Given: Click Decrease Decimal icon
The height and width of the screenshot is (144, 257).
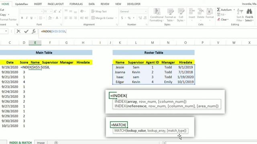Looking at the screenshot, I should (x=145, y=18).
